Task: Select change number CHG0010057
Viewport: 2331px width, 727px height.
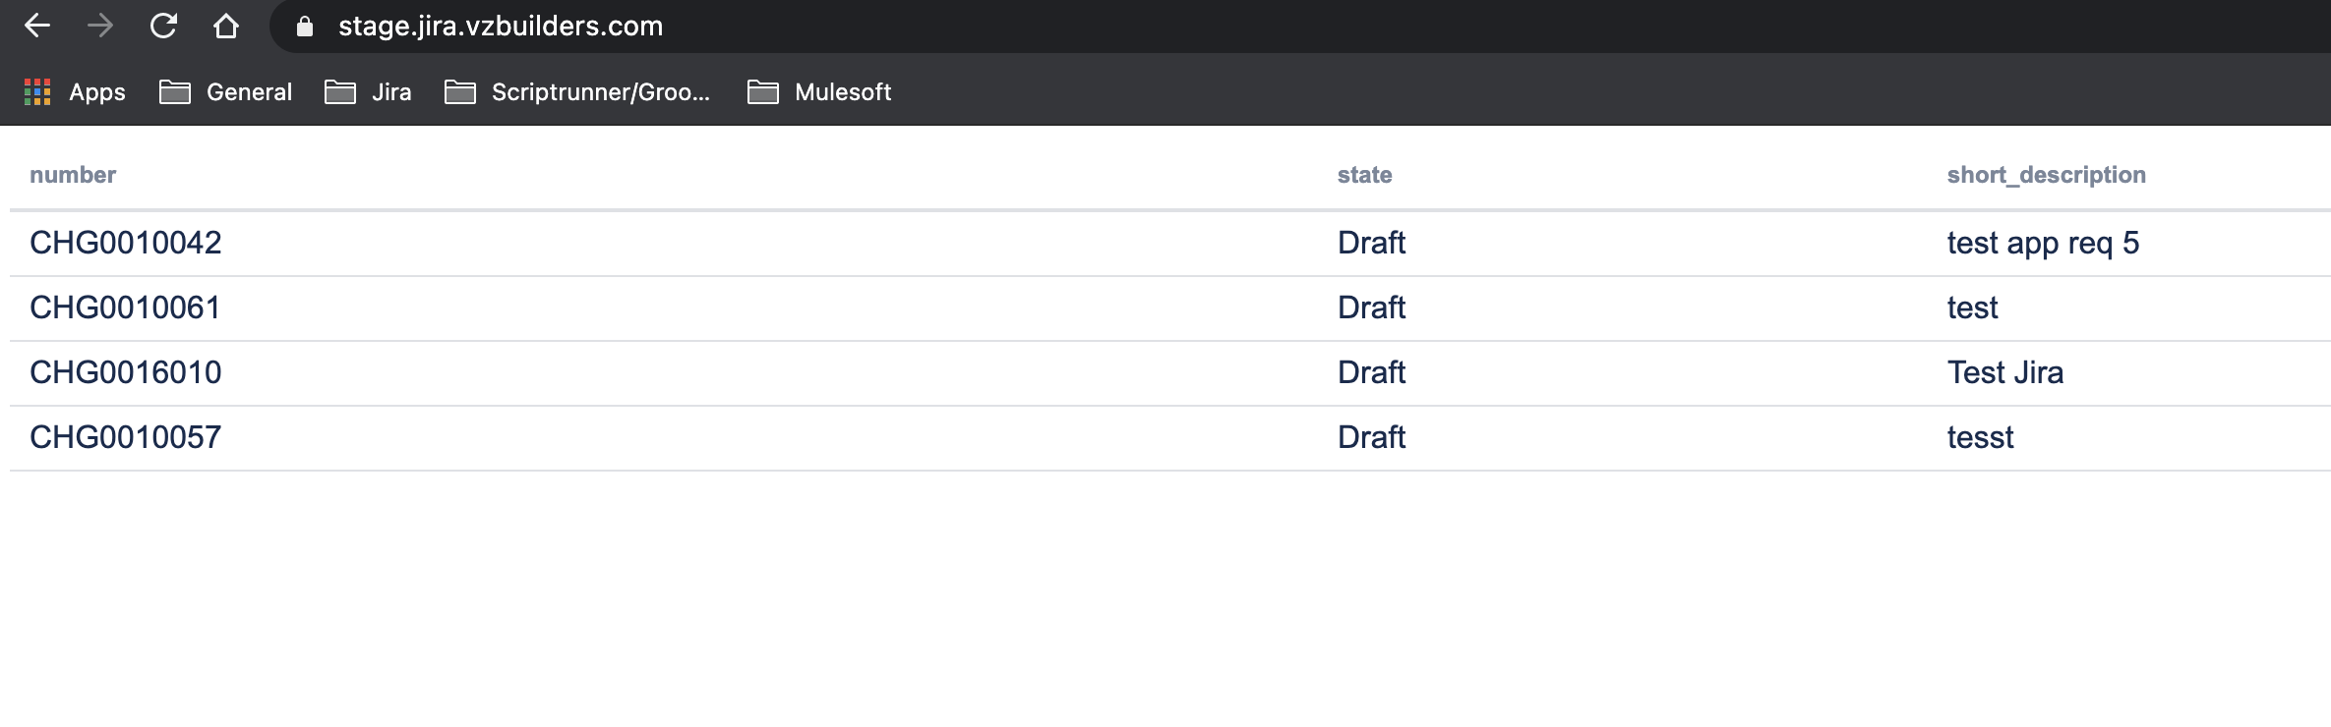Action: coord(126,437)
